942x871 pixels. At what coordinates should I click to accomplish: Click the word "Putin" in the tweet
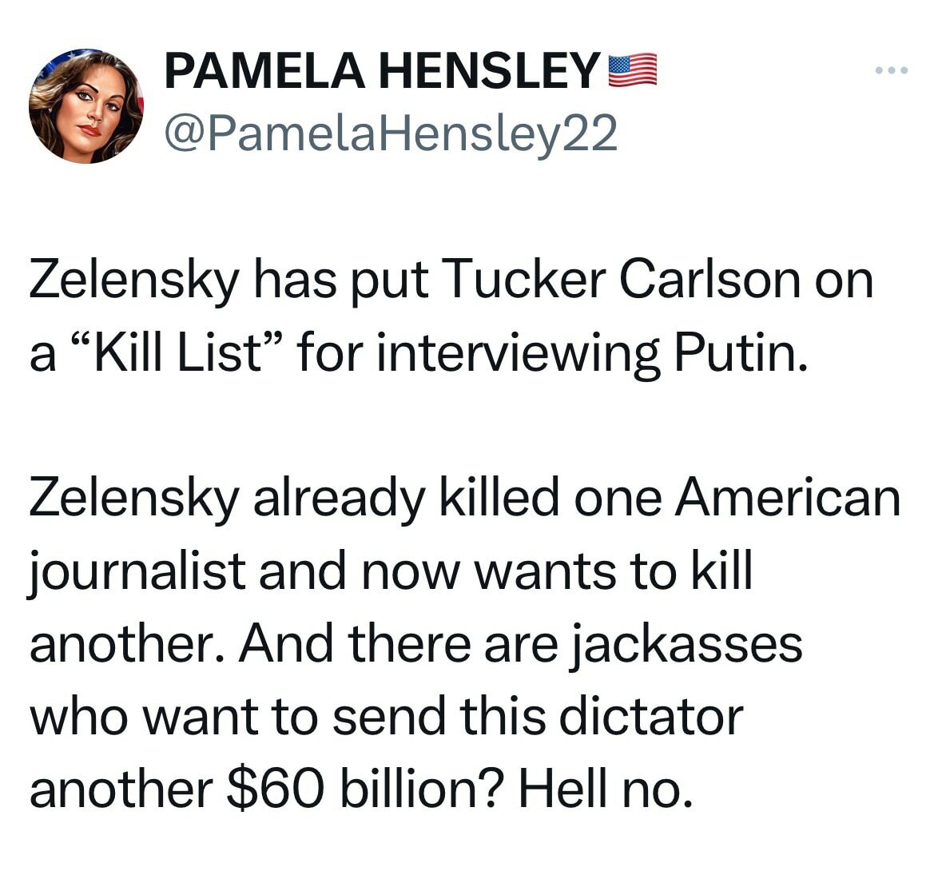736,353
